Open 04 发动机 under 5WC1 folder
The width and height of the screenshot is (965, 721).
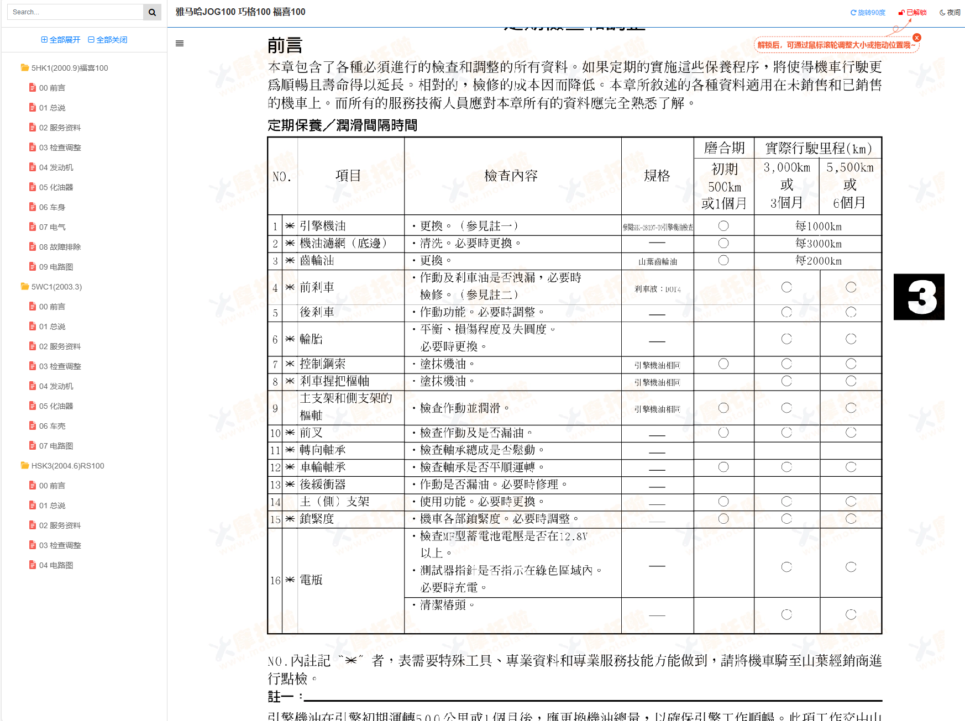(x=51, y=386)
